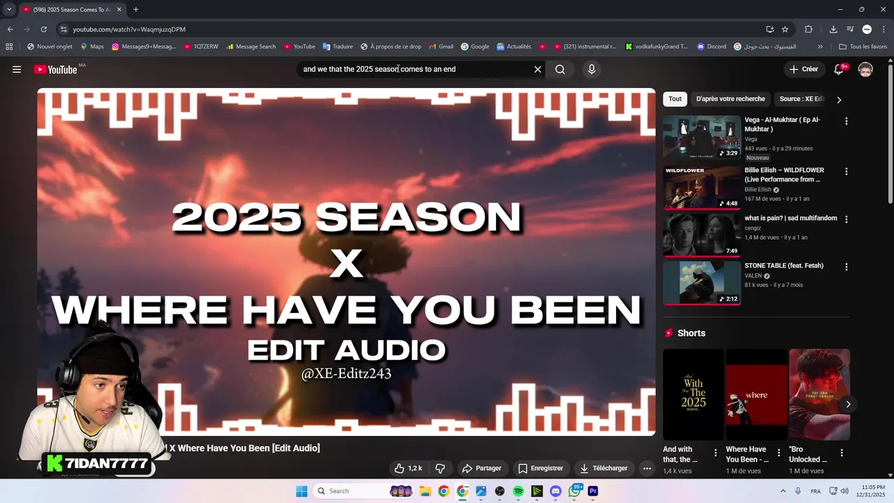
Task: Open options for Where Have You Been Short
Action: [x=778, y=453]
